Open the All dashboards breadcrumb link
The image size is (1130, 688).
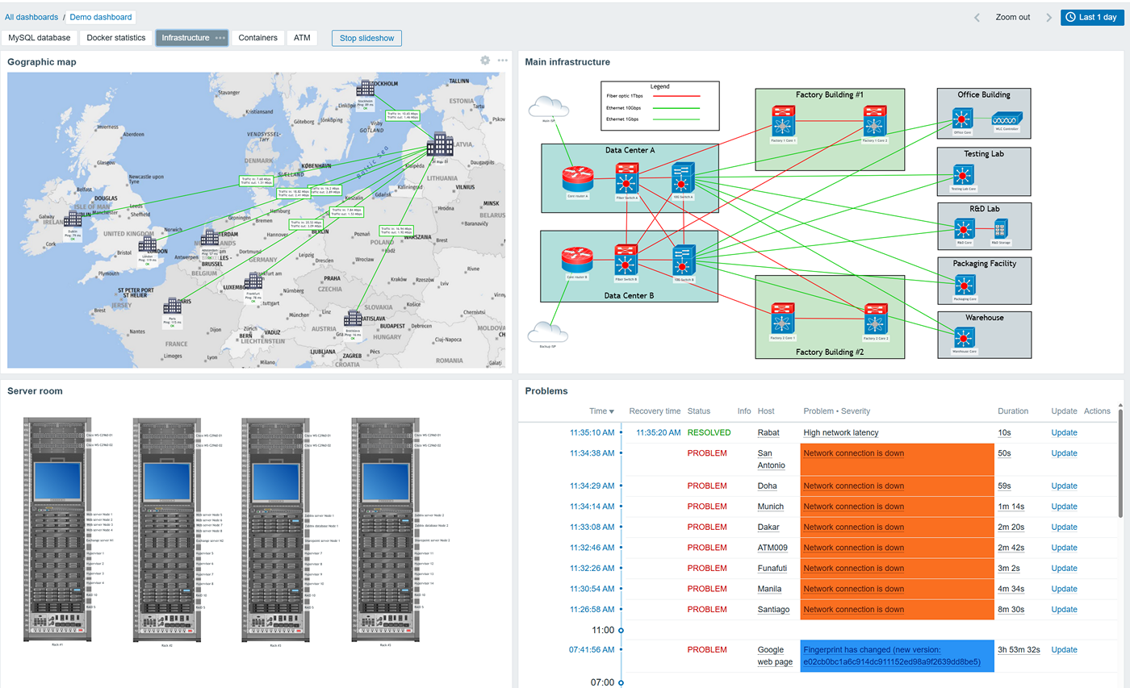click(31, 17)
